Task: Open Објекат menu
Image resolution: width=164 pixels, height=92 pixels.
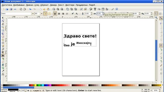Action: 44,5
